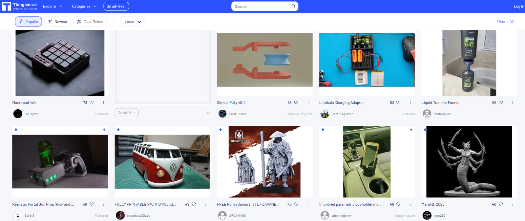Screen dimensions: 525x221
Task: Open spinningjenny profile avatar
Action: click(x=325, y=215)
